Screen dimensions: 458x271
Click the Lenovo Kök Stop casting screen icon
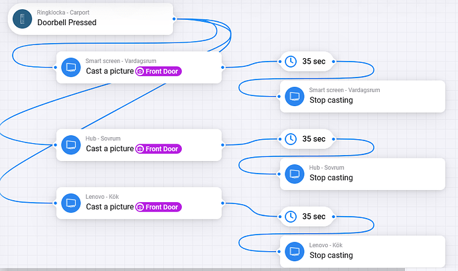pyautogui.click(x=295, y=251)
